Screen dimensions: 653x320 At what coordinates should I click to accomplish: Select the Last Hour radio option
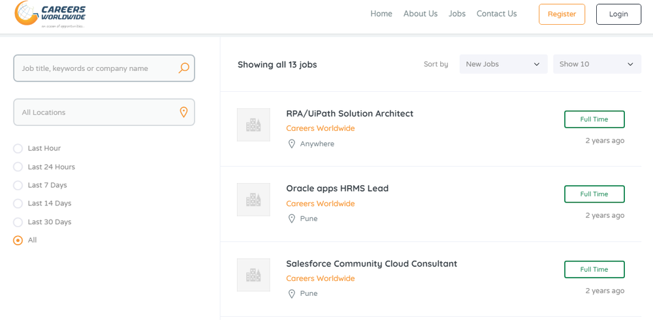(x=18, y=149)
